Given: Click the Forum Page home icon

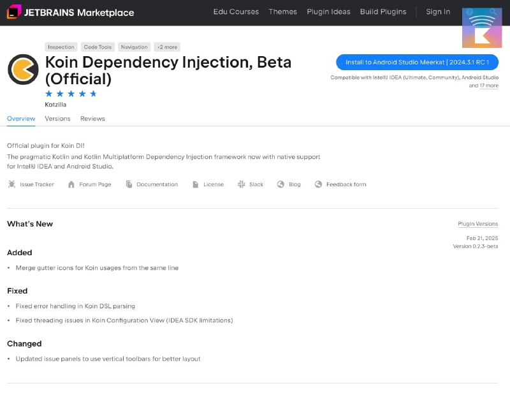Looking at the screenshot, I should pyautogui.click(x=71, y=184).
